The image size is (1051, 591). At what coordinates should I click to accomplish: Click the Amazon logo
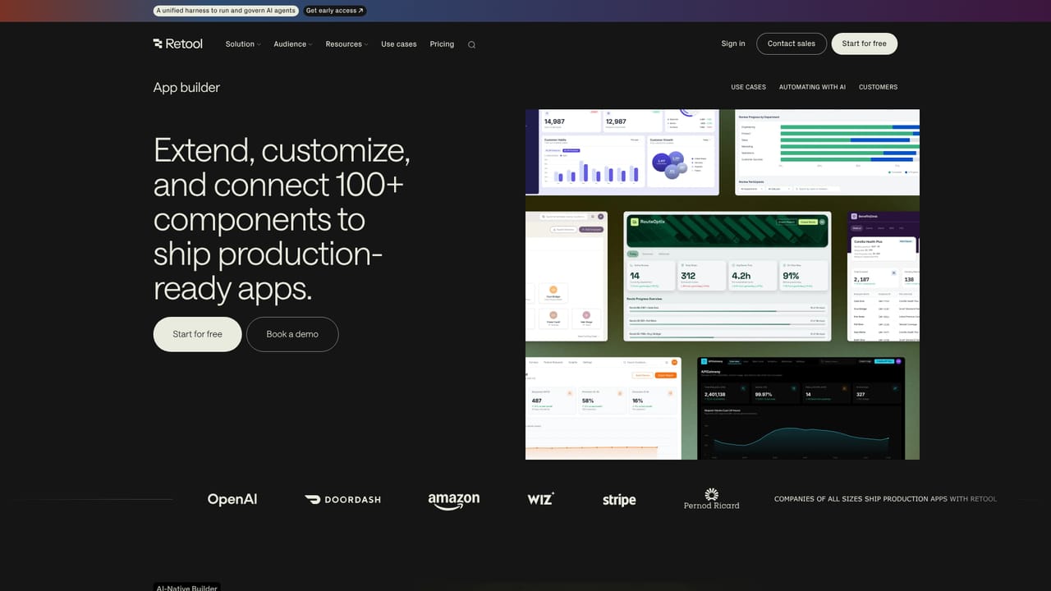(453, 500)
